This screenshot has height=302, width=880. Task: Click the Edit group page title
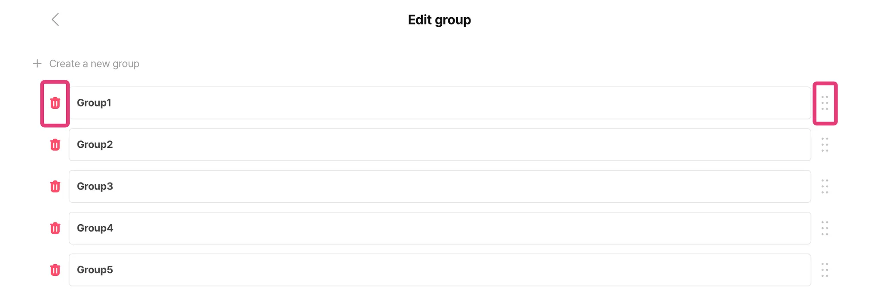[439, 20]
